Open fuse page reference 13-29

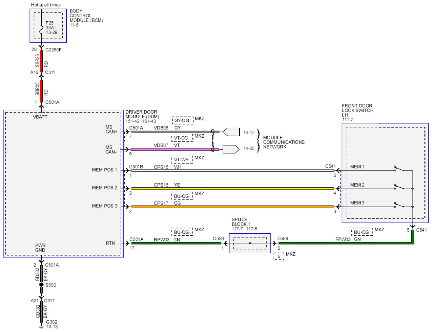pos(52,33)
